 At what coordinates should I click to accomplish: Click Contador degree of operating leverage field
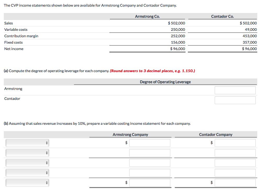(x=235, y=100)
